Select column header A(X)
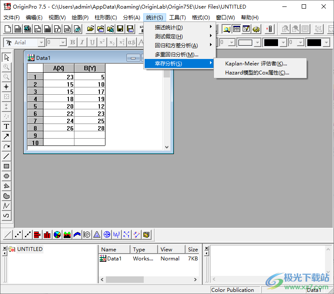Viewport: 334px width, 294px height. point(59,68)
